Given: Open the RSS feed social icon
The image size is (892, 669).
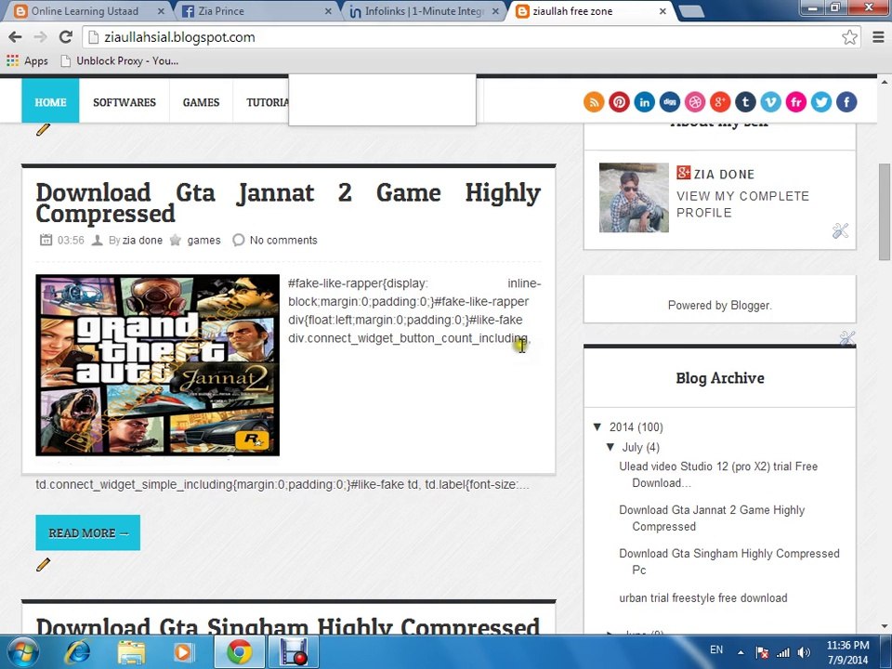Looking at the screenshot, I should (594, 102).
